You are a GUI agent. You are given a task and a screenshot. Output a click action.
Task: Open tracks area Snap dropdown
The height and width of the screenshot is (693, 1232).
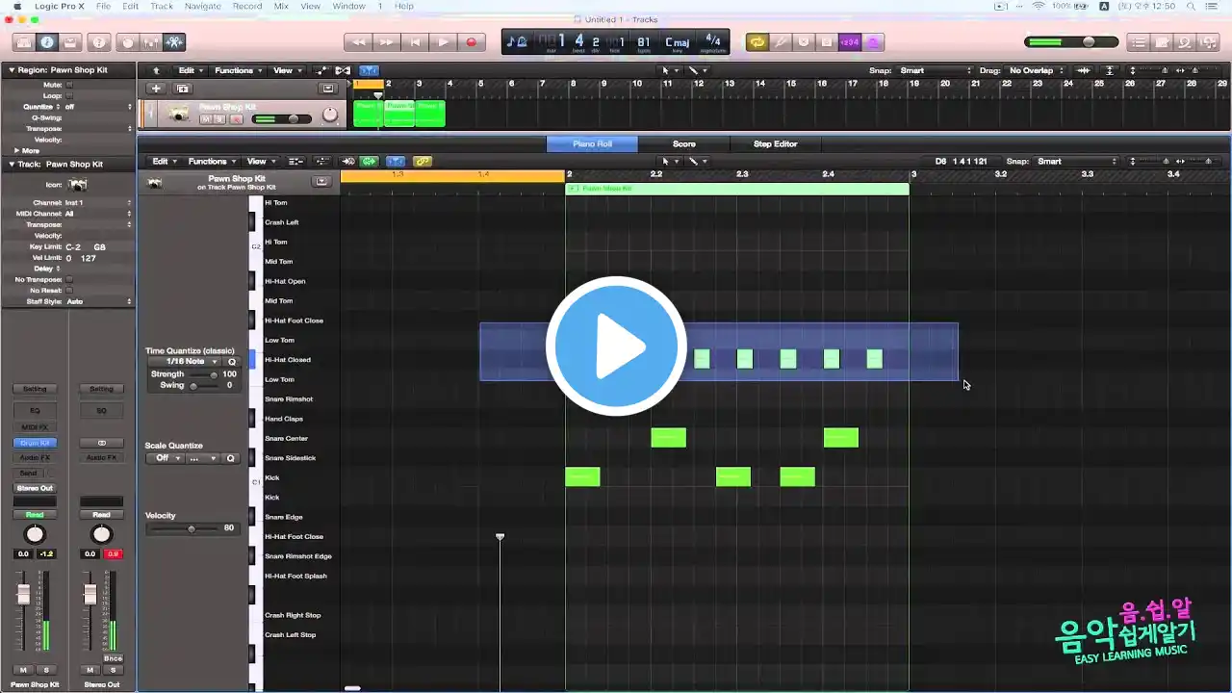pyautogui.click(x=936, y=70)
